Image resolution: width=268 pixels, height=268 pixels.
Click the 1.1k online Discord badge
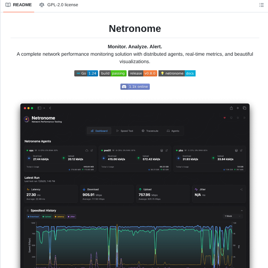[x=135, y=87]
